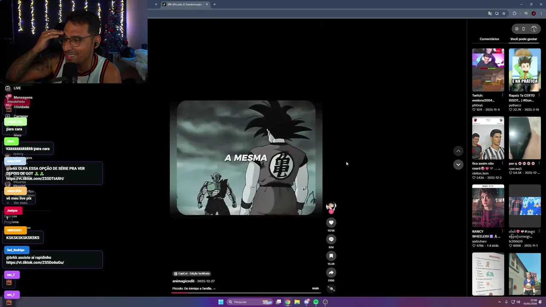This screenshot has height=307, width=546.
Task: Click the translate page icon in address bar
Action: point(490,14)
